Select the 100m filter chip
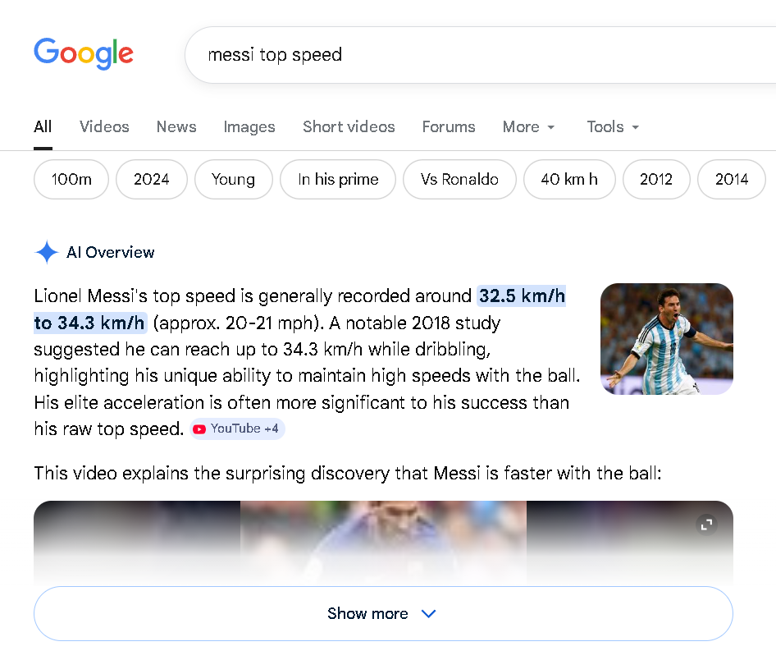 pos(71,179)
